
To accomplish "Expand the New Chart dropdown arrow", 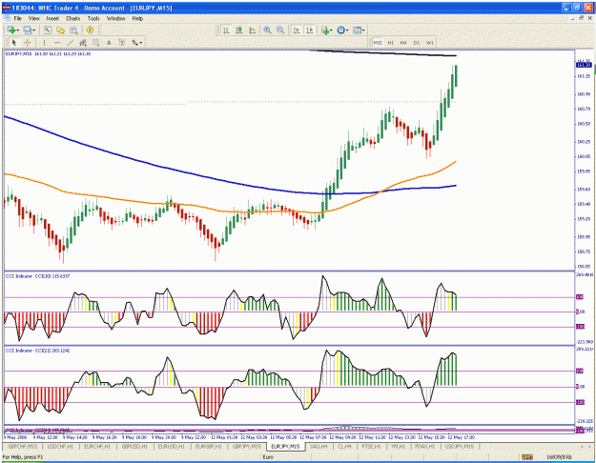I will click(18, 30).
